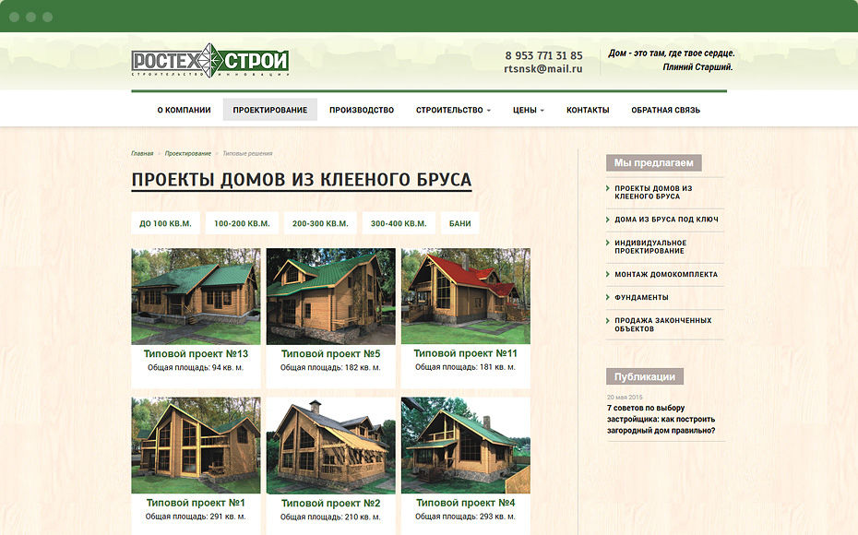Select the Бани category filter
Screen dimensions: 858x535
pos(459,223)
